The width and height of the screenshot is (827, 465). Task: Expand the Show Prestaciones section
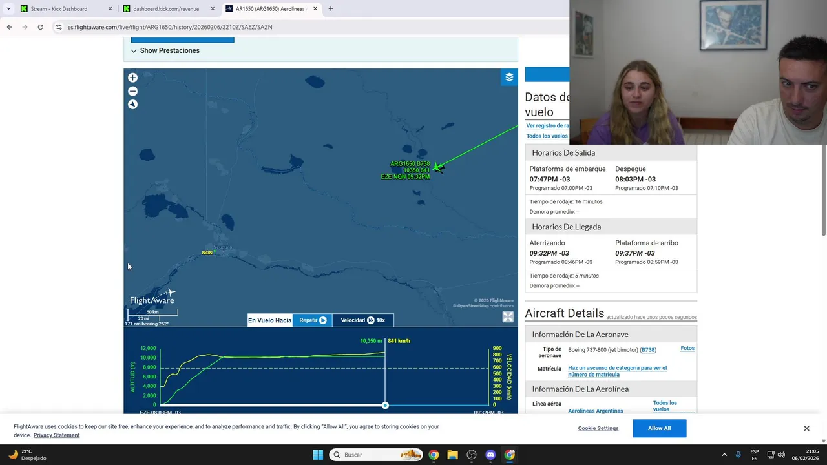point(165,50)
